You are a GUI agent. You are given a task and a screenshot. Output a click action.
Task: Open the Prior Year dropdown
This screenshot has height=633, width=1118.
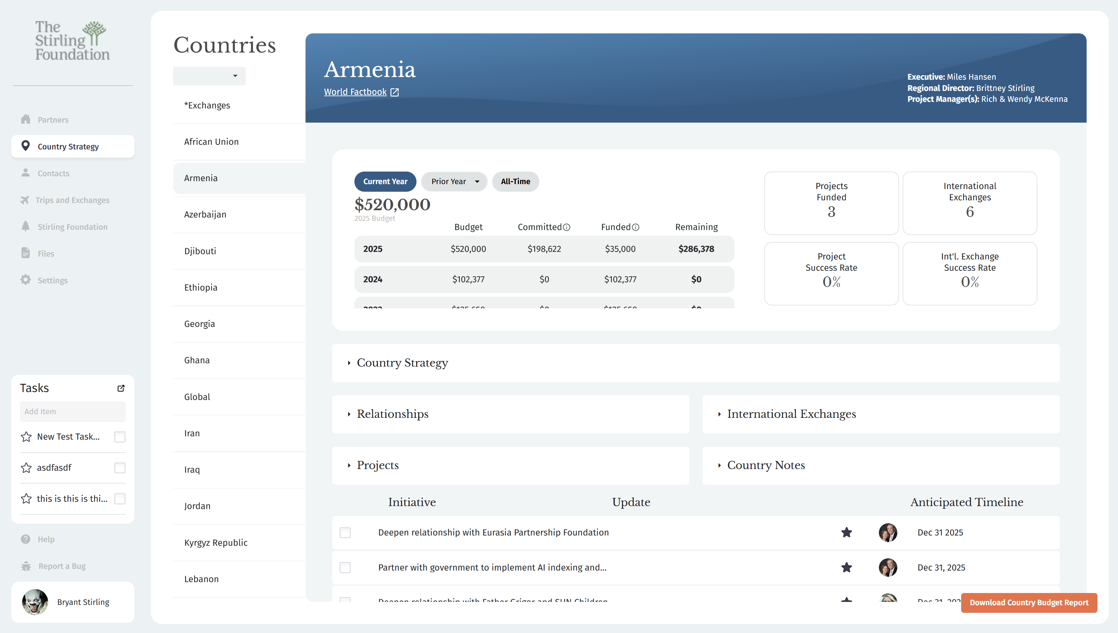point(454,182)
